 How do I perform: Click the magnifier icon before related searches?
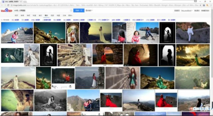coord(2,20)
